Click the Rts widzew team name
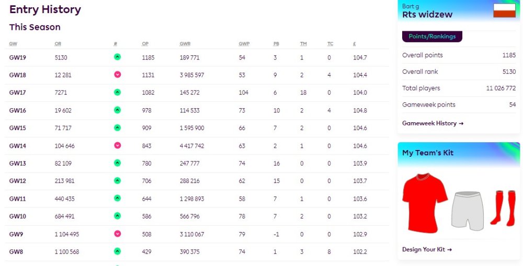Viewport: 523px width, 266px height. coord(427,15)
